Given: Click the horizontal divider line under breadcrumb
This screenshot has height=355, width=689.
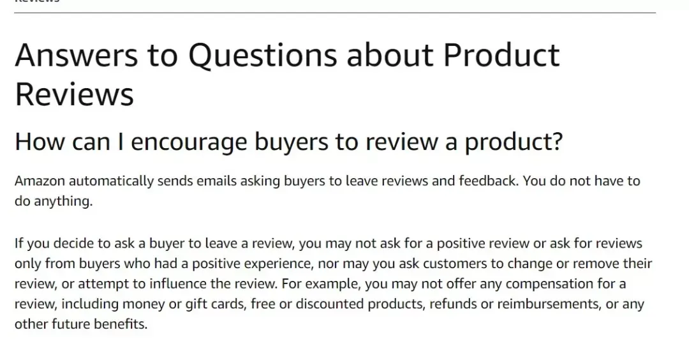Looking at the screenshot, I should pyautogui.click(x=335, y=13).
